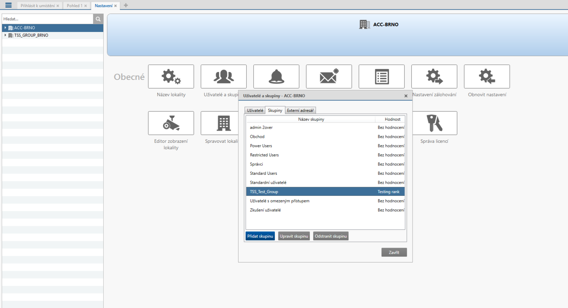
Task: Switch to the Uživatelé tab
Action: (x=255, y=110)
